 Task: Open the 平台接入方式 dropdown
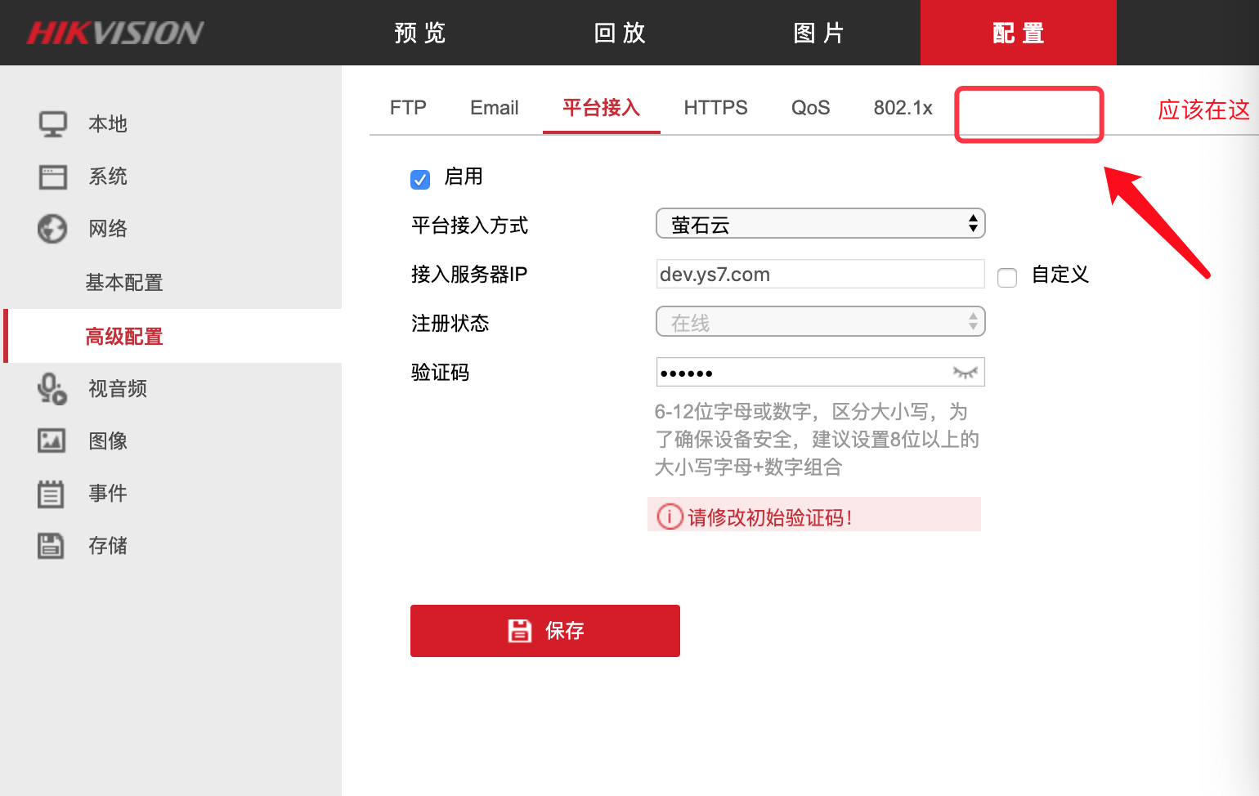tap(972, 223)
